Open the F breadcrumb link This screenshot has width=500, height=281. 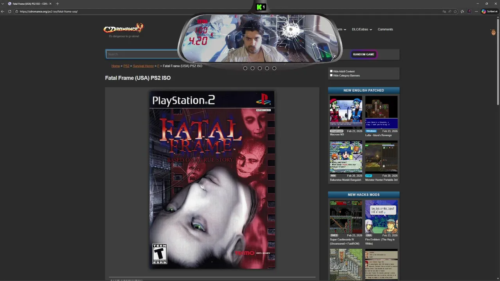click(158, 66)
